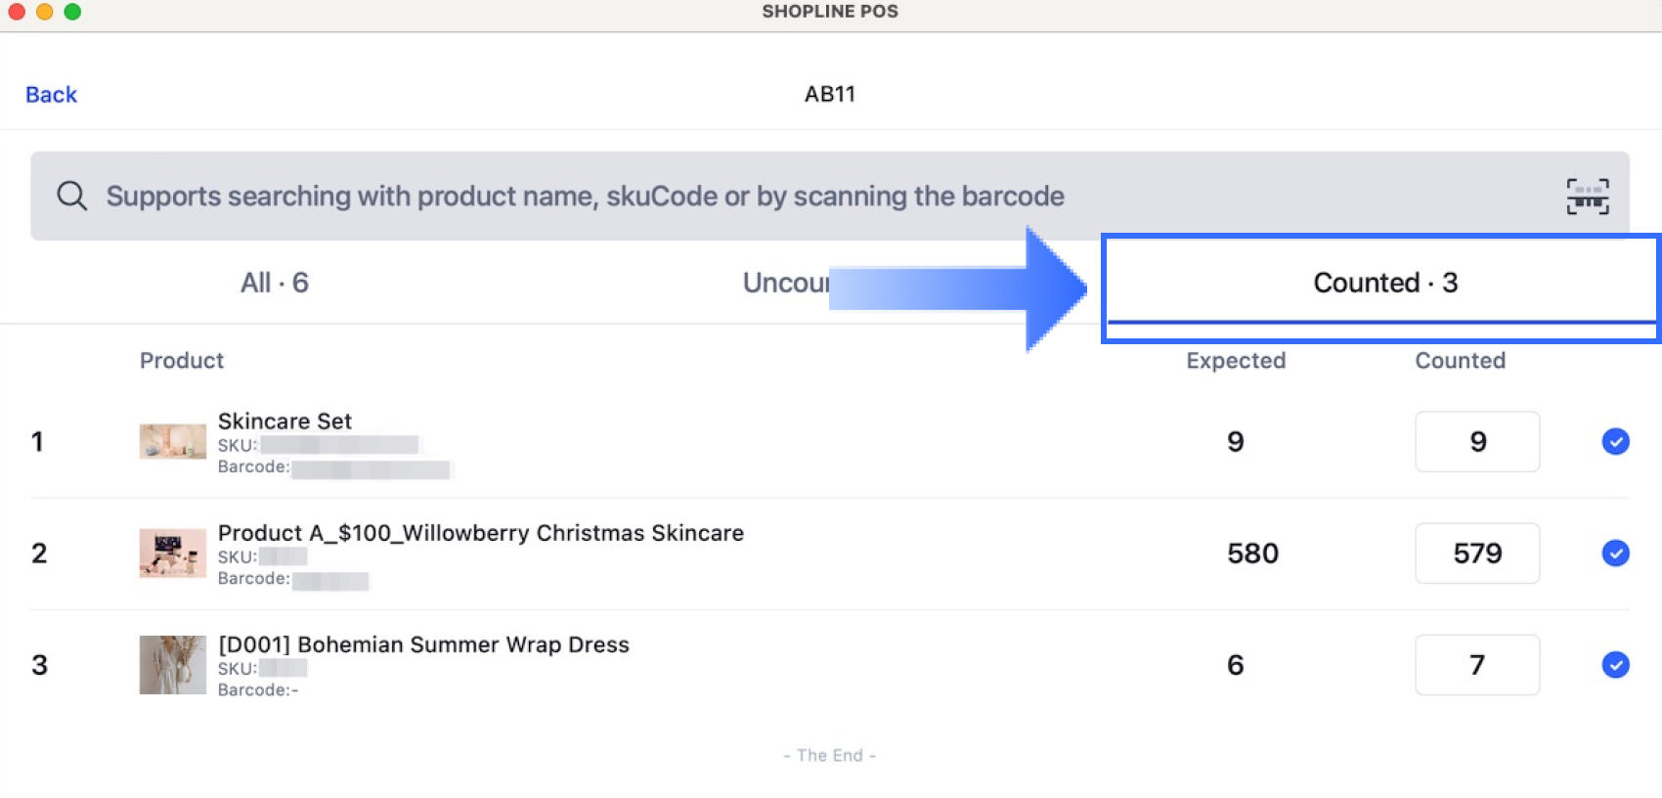Click the Skincare Set product thumbnail

[172, 442]
